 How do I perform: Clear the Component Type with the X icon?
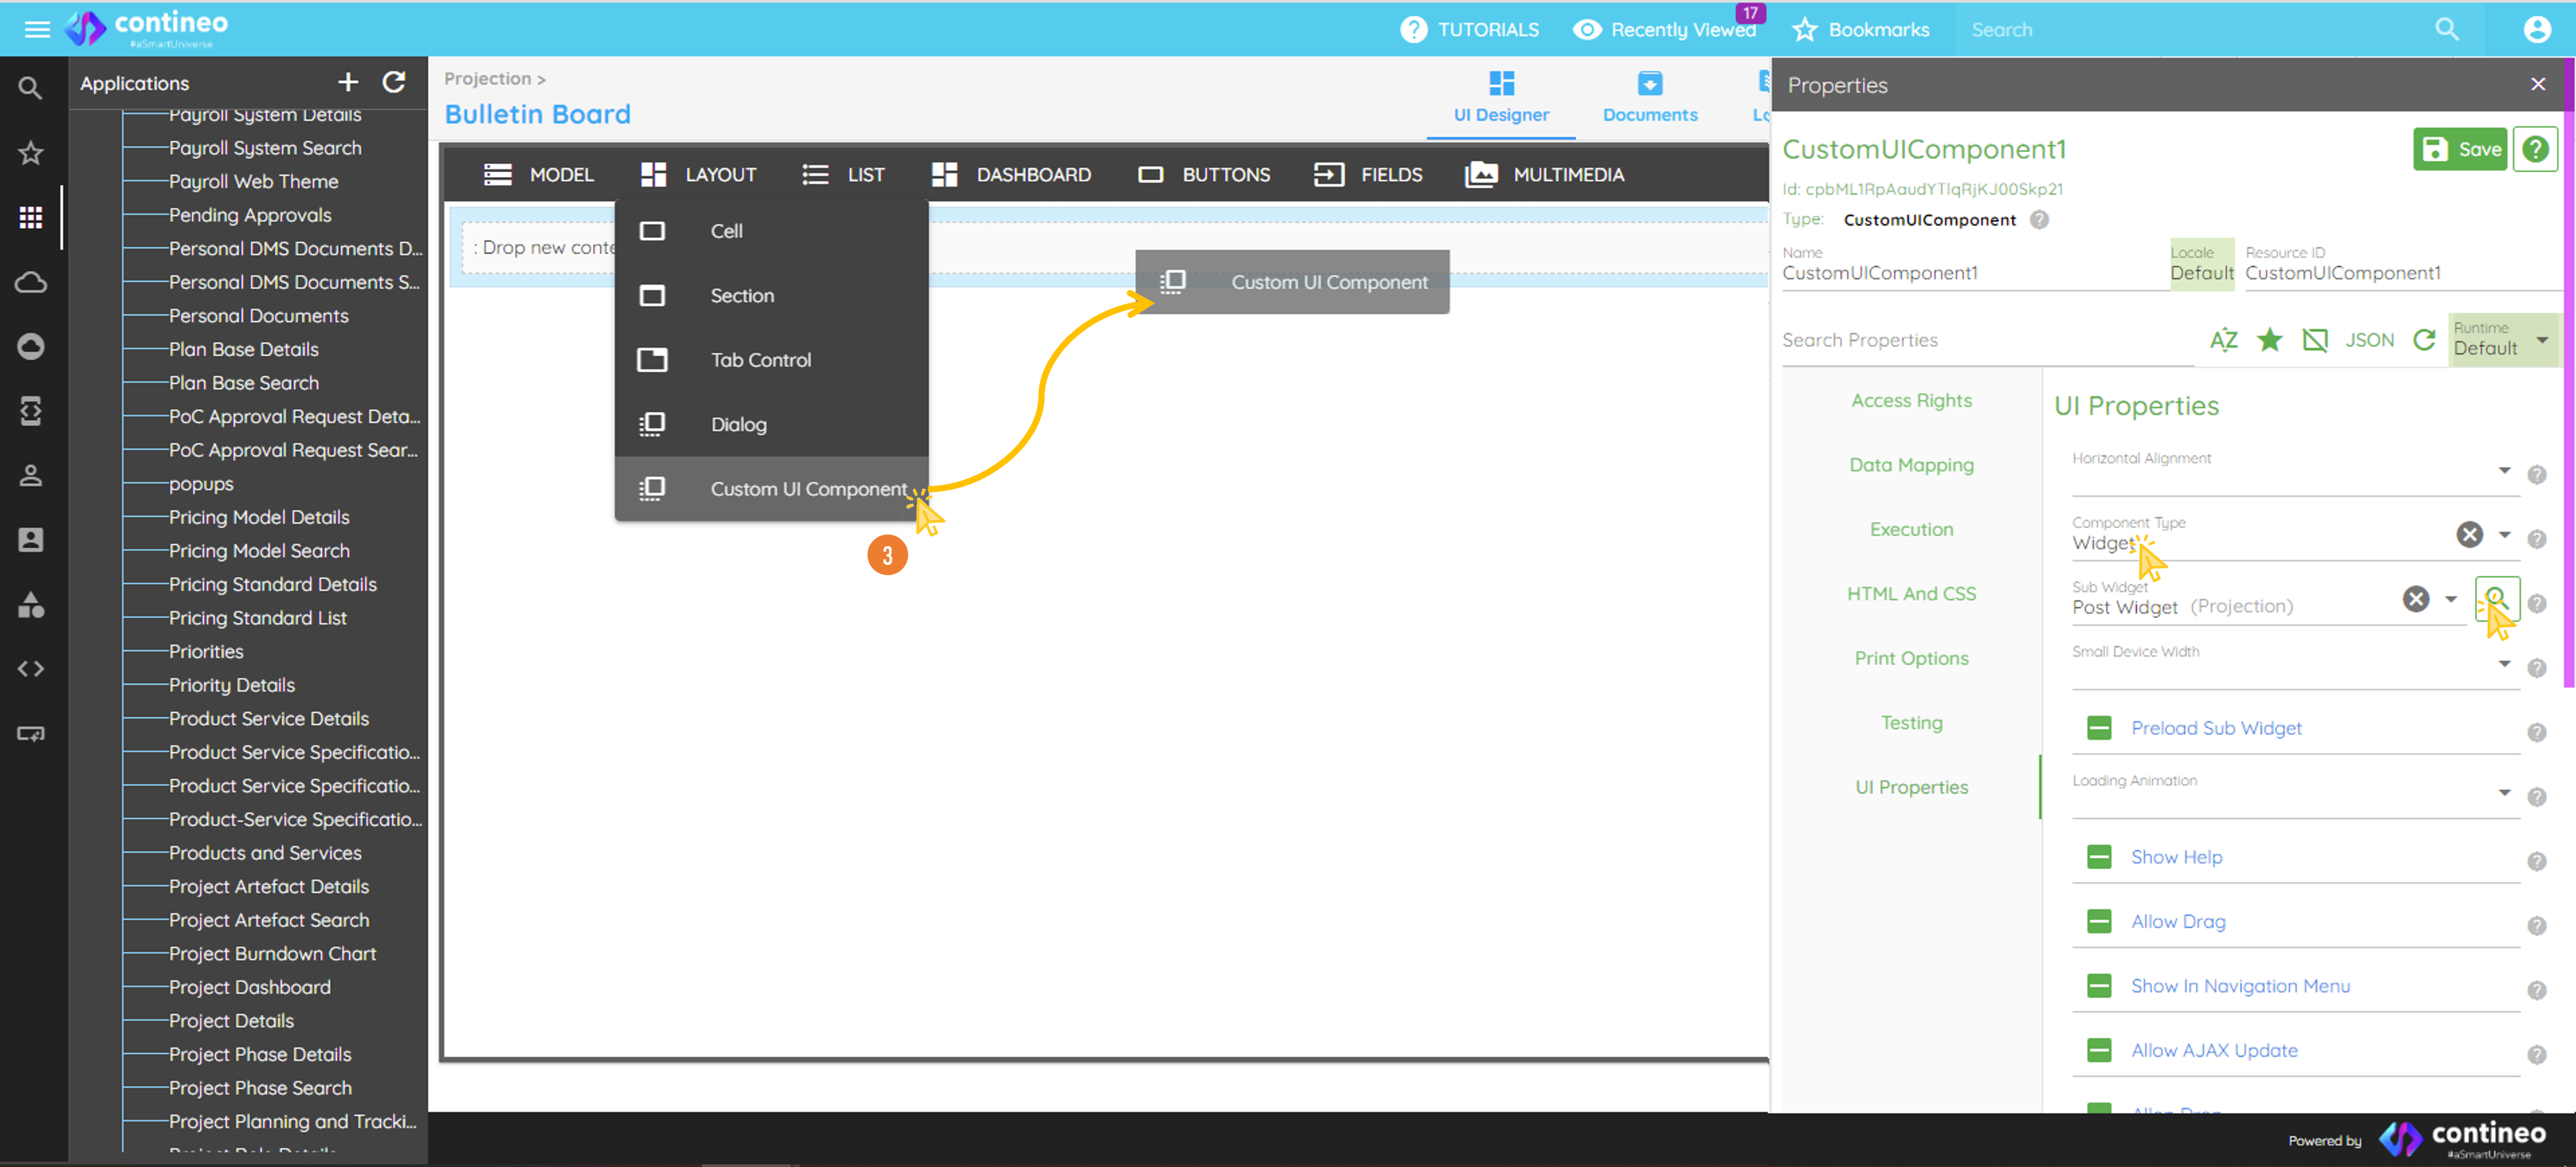click(x=2470, y=535)
